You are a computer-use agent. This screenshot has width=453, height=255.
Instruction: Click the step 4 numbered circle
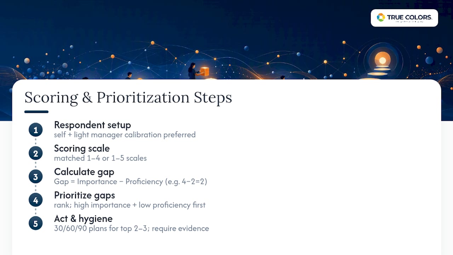tap(36, 200)
